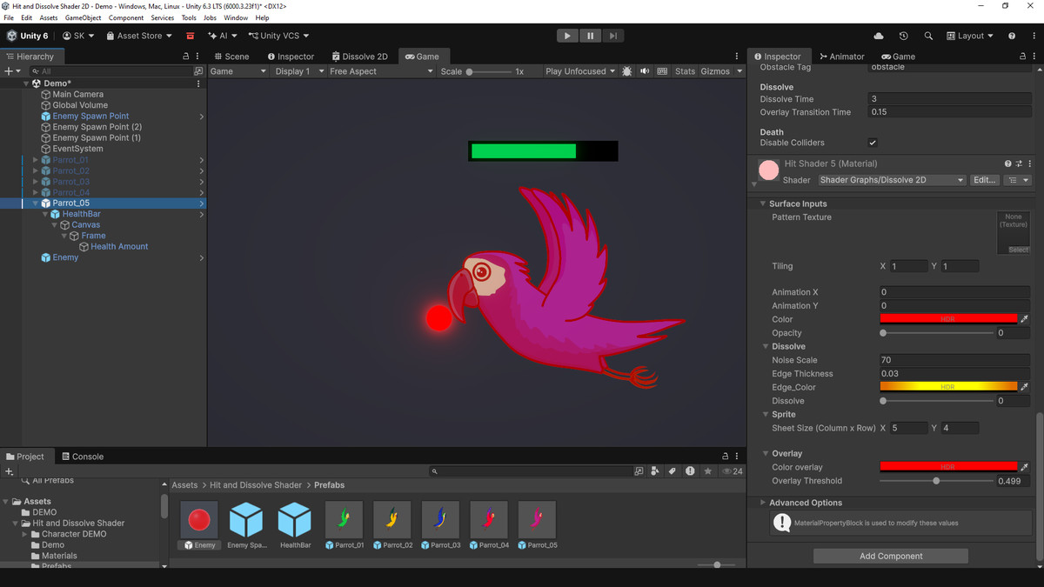Click the Add Component button

click(891, 556)
